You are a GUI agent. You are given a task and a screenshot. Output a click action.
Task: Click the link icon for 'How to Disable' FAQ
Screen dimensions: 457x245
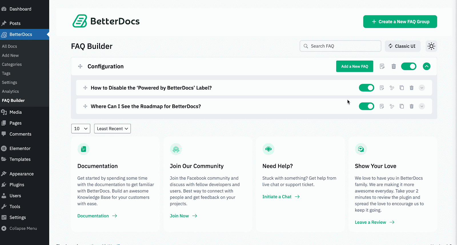392,88
